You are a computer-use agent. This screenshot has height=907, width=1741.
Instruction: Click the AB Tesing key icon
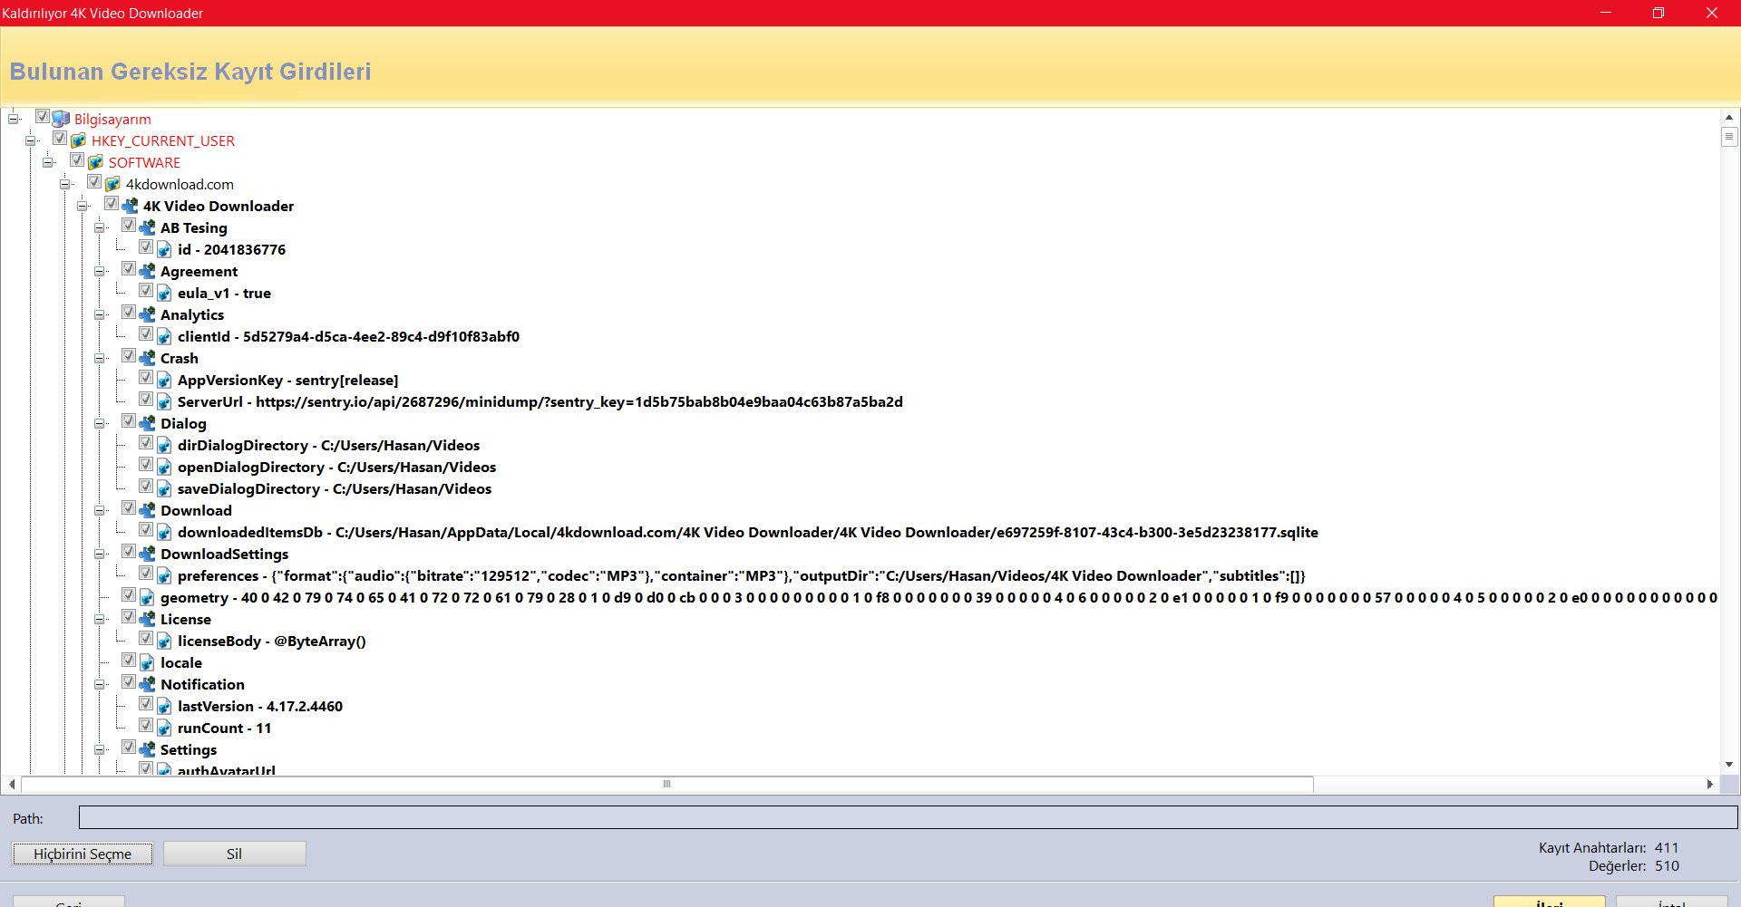pos(147,227)
